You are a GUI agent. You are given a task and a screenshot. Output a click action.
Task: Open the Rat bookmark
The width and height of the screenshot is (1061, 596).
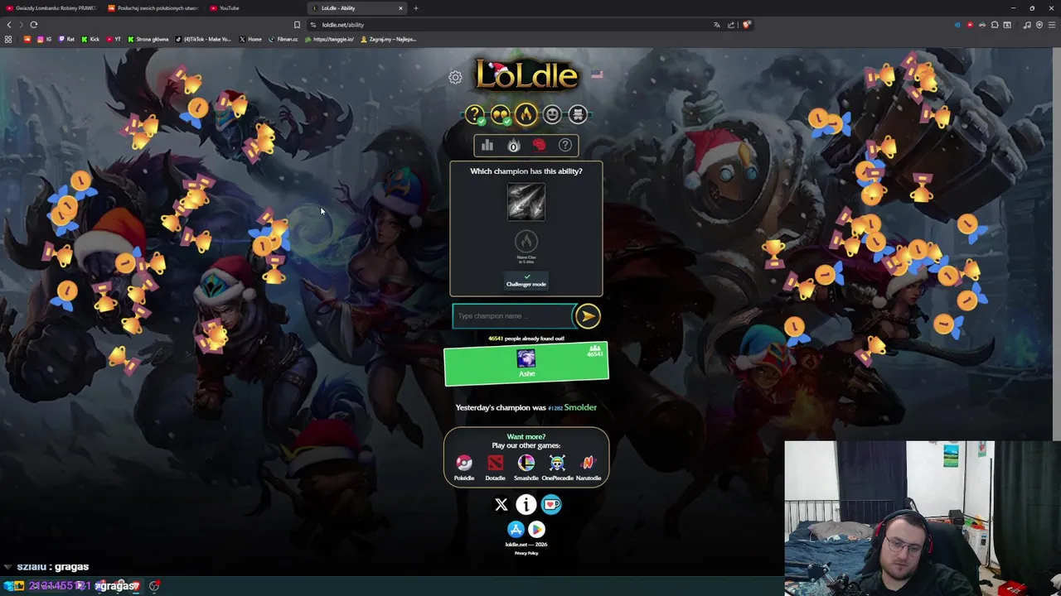(66, 39)
